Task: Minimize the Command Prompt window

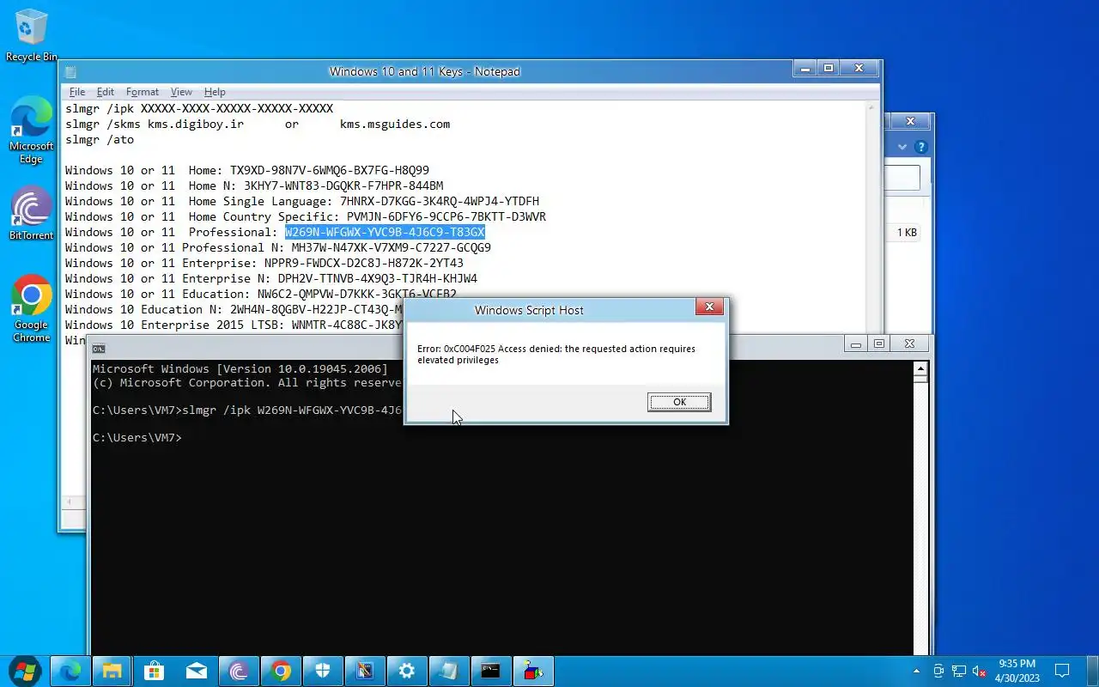Action: (856, 343)
